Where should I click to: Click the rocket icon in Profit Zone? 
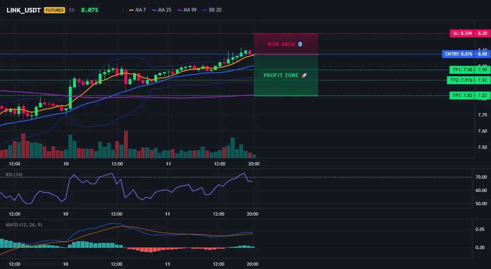click(304, 75)
